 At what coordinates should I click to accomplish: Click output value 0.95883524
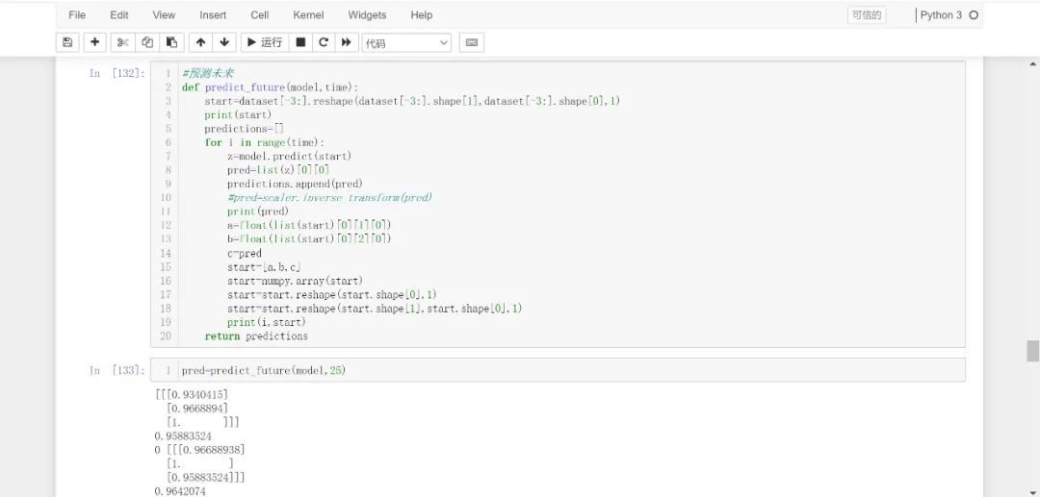183,436
